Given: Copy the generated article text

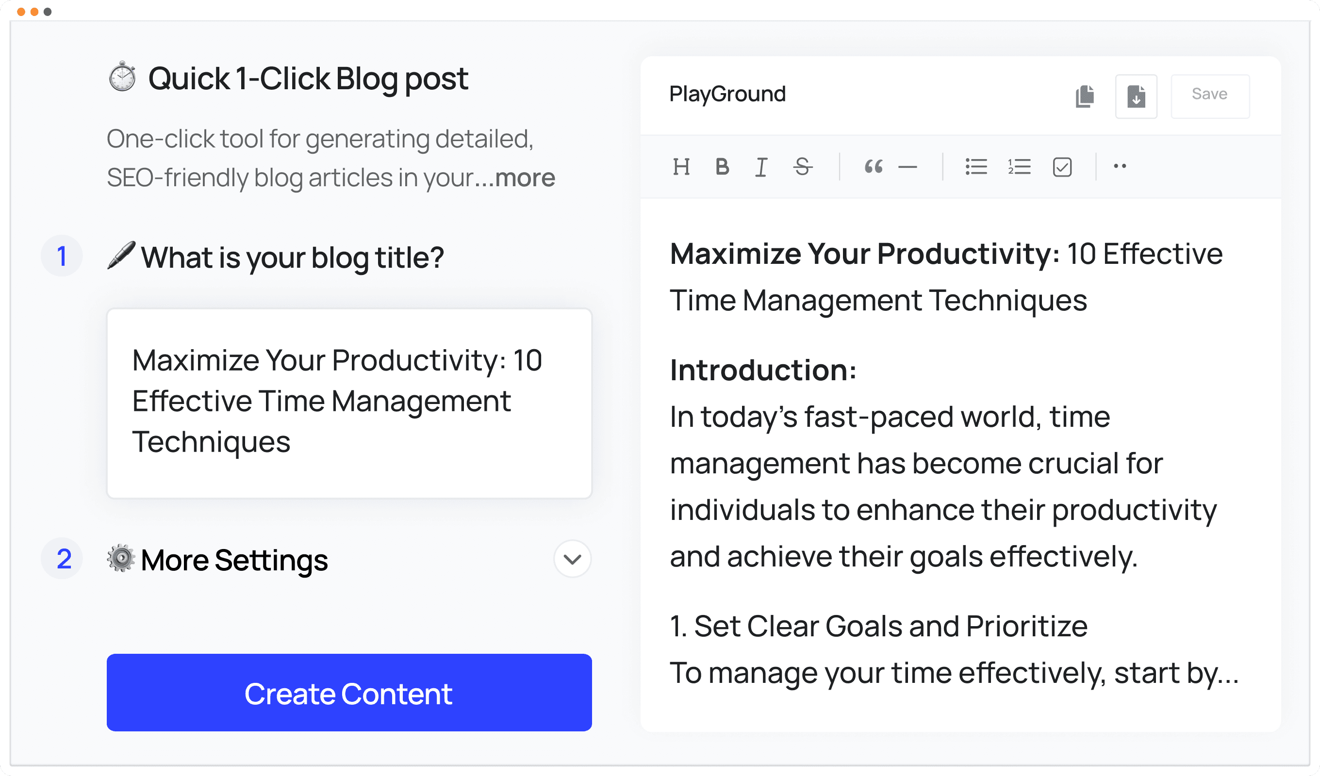Looking at the screenshot, I should click(x=1085, y=97).
